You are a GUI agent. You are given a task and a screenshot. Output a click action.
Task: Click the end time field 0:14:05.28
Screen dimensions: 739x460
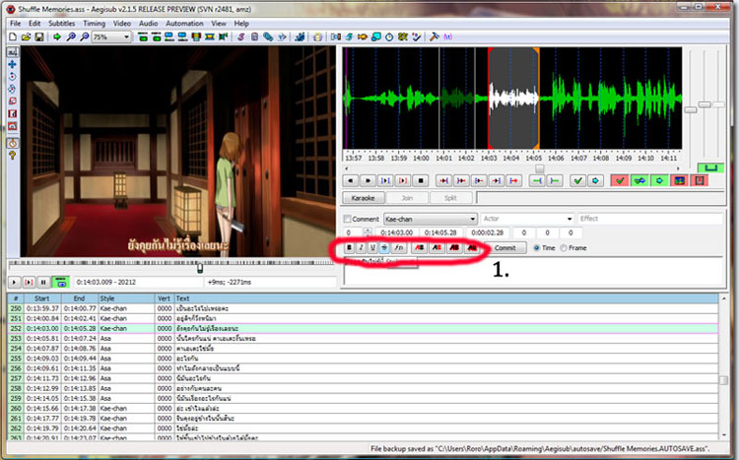point(440,232)
